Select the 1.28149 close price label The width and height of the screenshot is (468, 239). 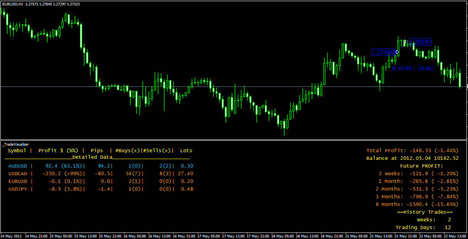pyautogui.click(x=420, y=42)
